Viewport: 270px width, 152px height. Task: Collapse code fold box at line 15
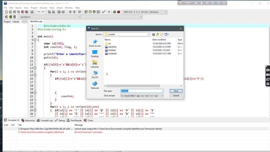(35, 75)
